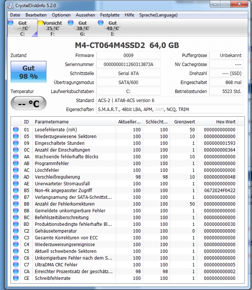This screenshot has height=290, width=252.
Task: Click the Hex-Wert column header
Action: (217, 122)
